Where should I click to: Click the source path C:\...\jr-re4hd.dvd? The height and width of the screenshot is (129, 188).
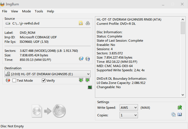point(26,23)
